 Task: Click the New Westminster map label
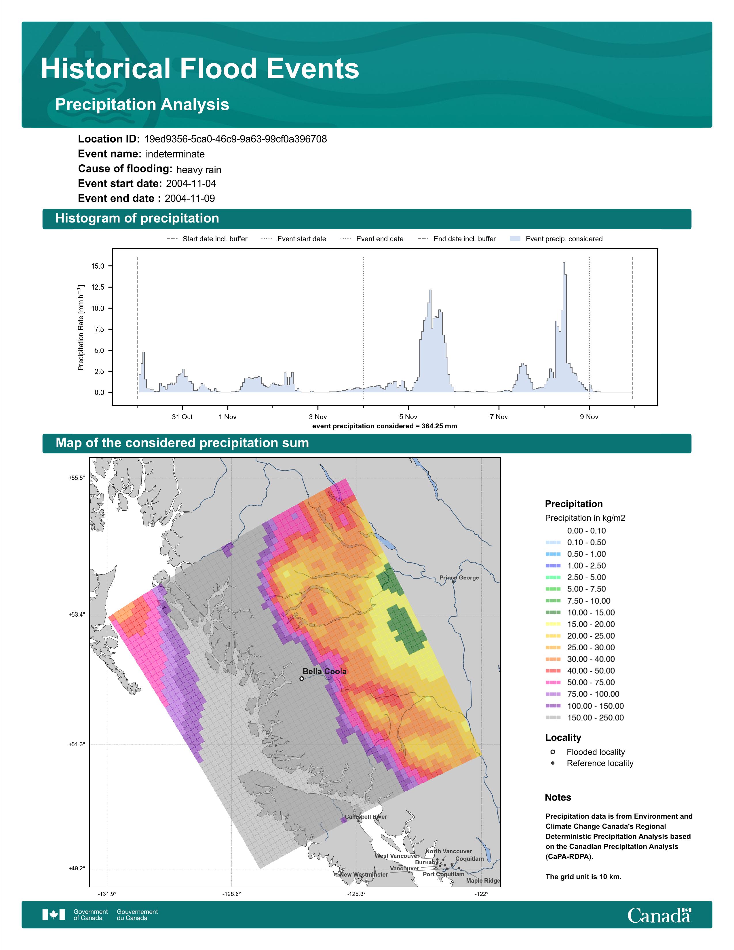[x=364, y=874]
